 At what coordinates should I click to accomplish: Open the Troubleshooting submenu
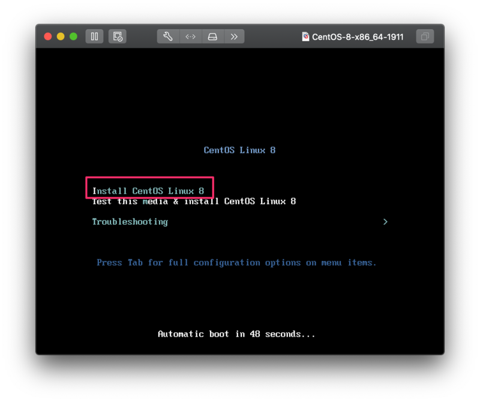point(130,221)
